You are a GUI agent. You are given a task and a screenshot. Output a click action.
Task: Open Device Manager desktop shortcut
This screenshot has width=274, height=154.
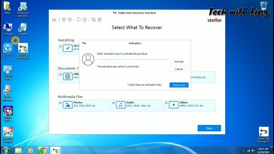(8, 93)
